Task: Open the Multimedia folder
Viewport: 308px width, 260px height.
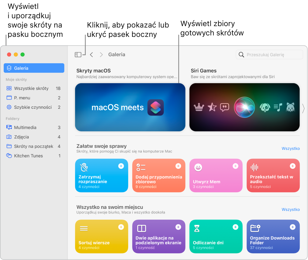Action: [25, 127]
